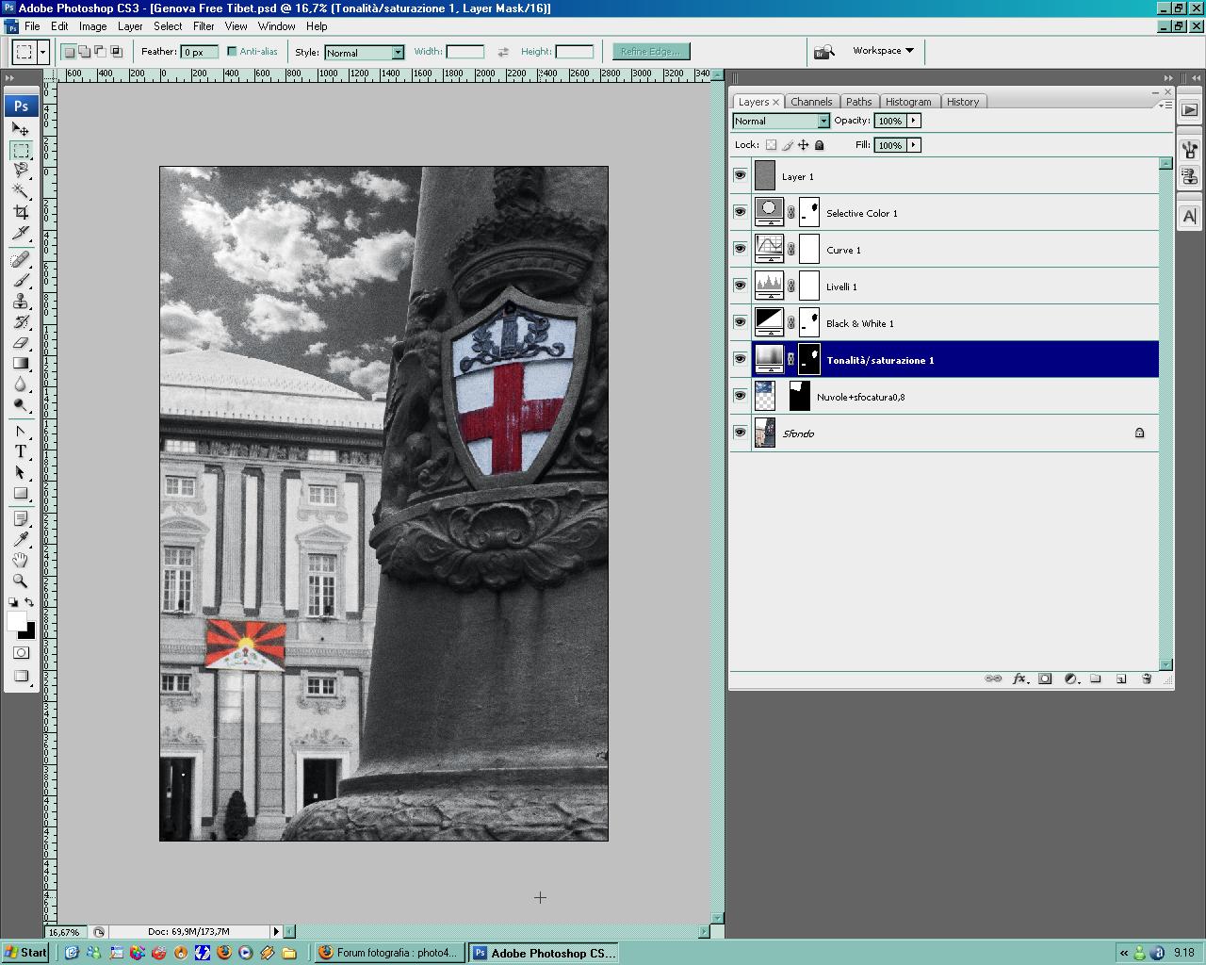The image size is (1206, 965).
Task: Hide the Selective Color 1 layer
Action: tap(741, 212)
